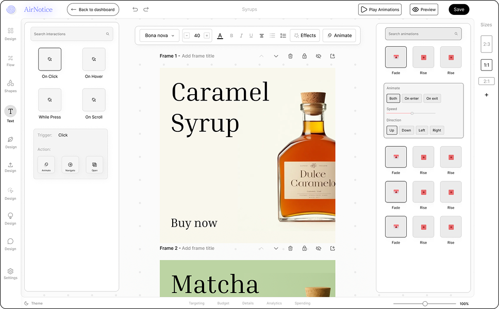Collapse Frame 1 with the chevron
The image size is (499, 309).
(x=262, y=56)
